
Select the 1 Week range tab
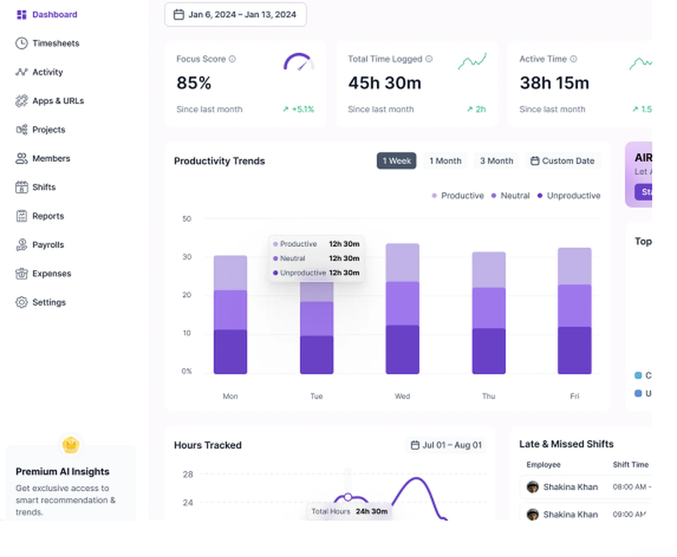(396, 160)
